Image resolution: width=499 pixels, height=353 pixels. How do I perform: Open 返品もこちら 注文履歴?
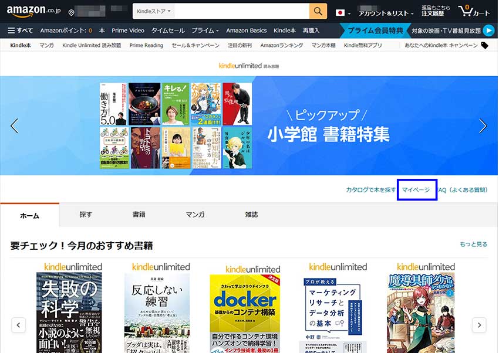click(436, 11)
